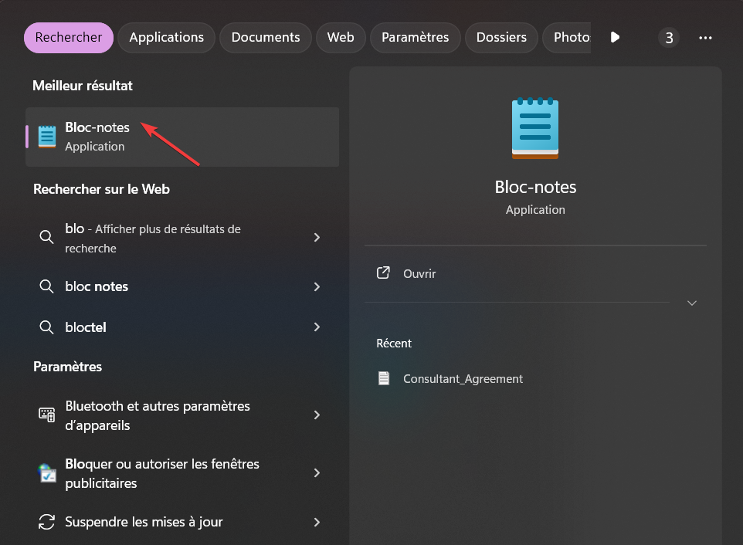Open Bluetooth et autres paramètres d'appareils
Viewport: 743px width, 545px height.
(182, 415)
